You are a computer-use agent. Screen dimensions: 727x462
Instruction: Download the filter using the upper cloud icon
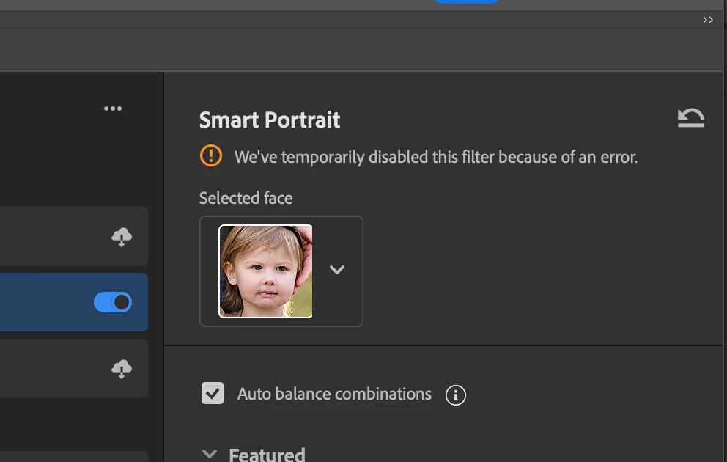click(122, 237)
